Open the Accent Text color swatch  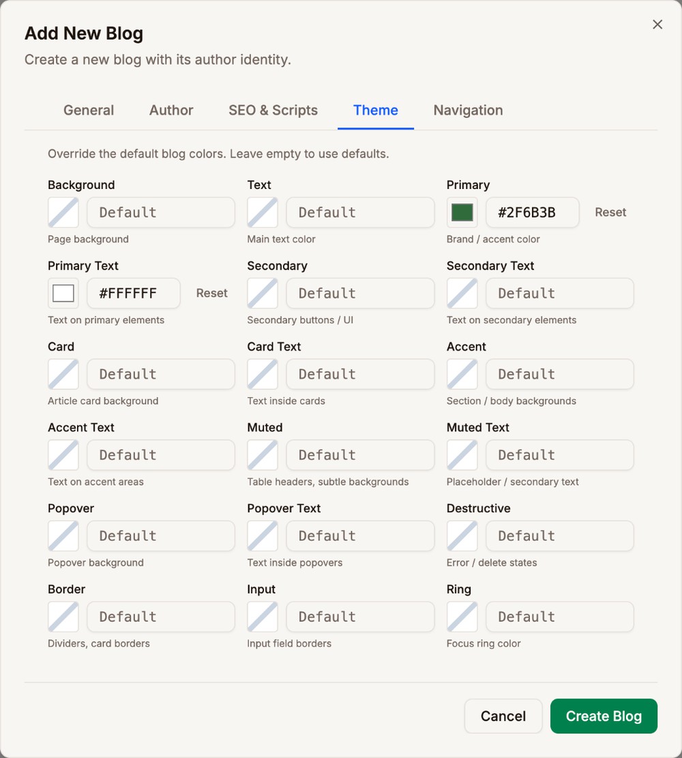[x=63, y=455]
